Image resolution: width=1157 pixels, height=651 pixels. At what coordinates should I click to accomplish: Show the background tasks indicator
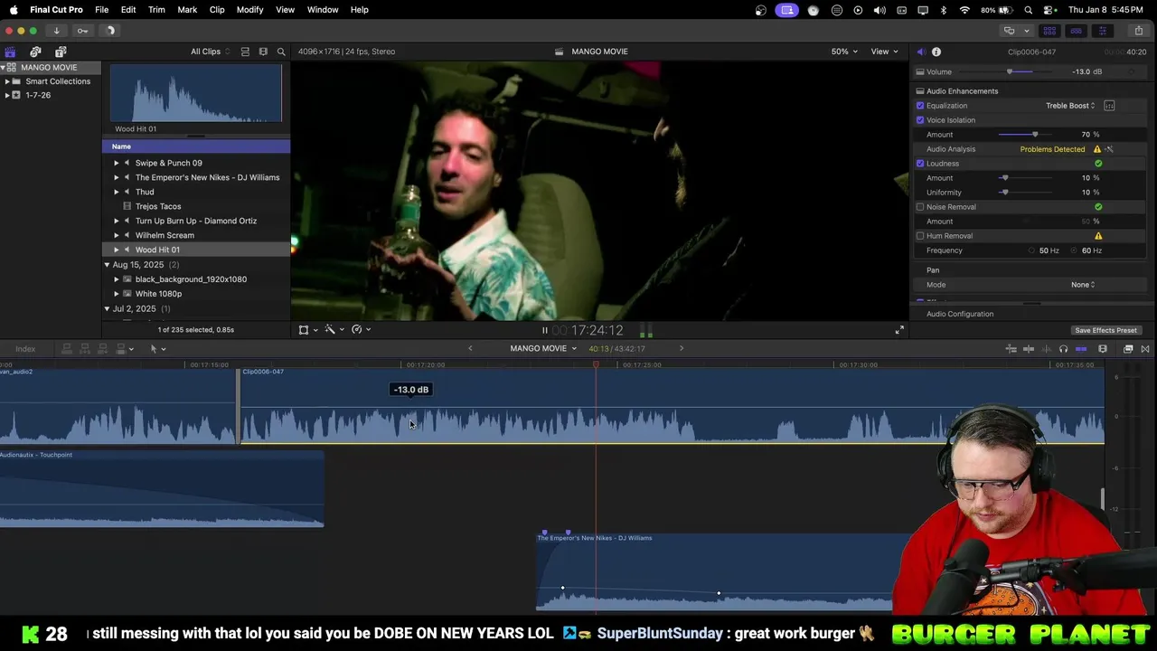point(110,31)
